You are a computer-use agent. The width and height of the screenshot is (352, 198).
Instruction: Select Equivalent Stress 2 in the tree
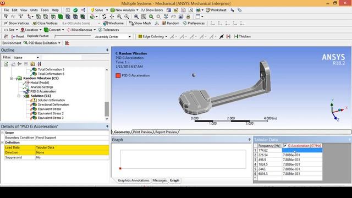click(51, 113)
